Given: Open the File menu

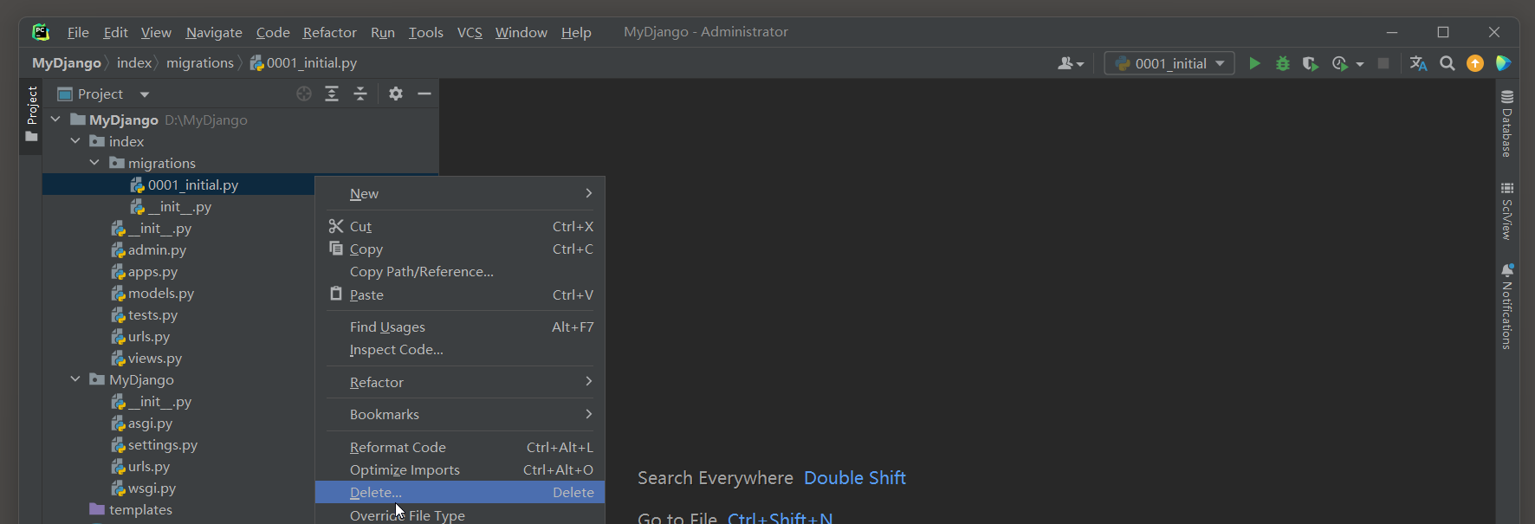Looking at the screenshot, I should [x=78, y=32].
